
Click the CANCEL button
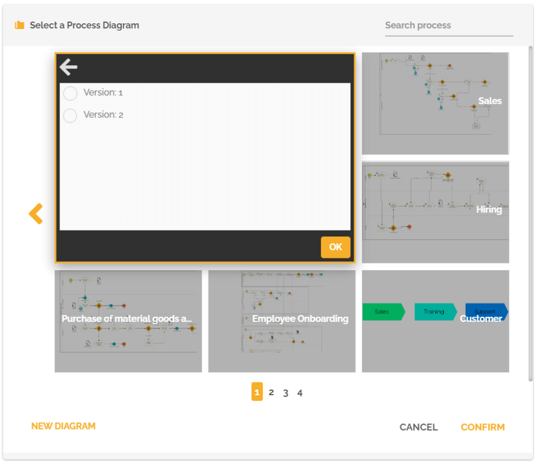(418, 427)
